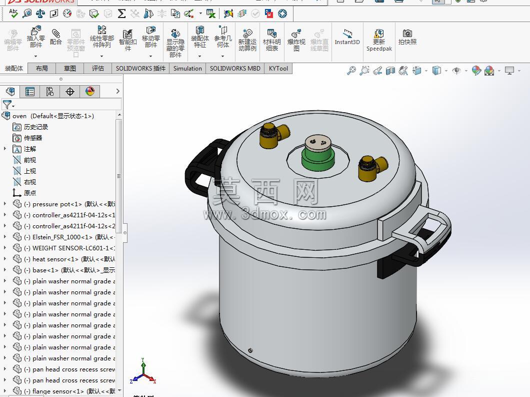530x397 pixels.
Task: Click the Update Speedpak icon
Action: (x=379, y=40)
